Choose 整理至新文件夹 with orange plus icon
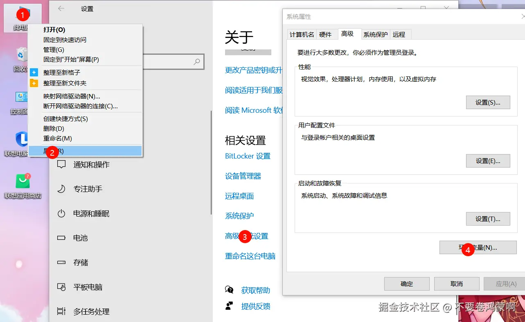Viewport: 525px width, 322px height. point(85,83)
